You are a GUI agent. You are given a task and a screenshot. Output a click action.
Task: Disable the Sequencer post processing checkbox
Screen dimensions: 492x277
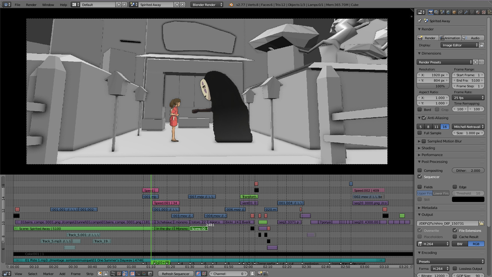tap(420, 177)
